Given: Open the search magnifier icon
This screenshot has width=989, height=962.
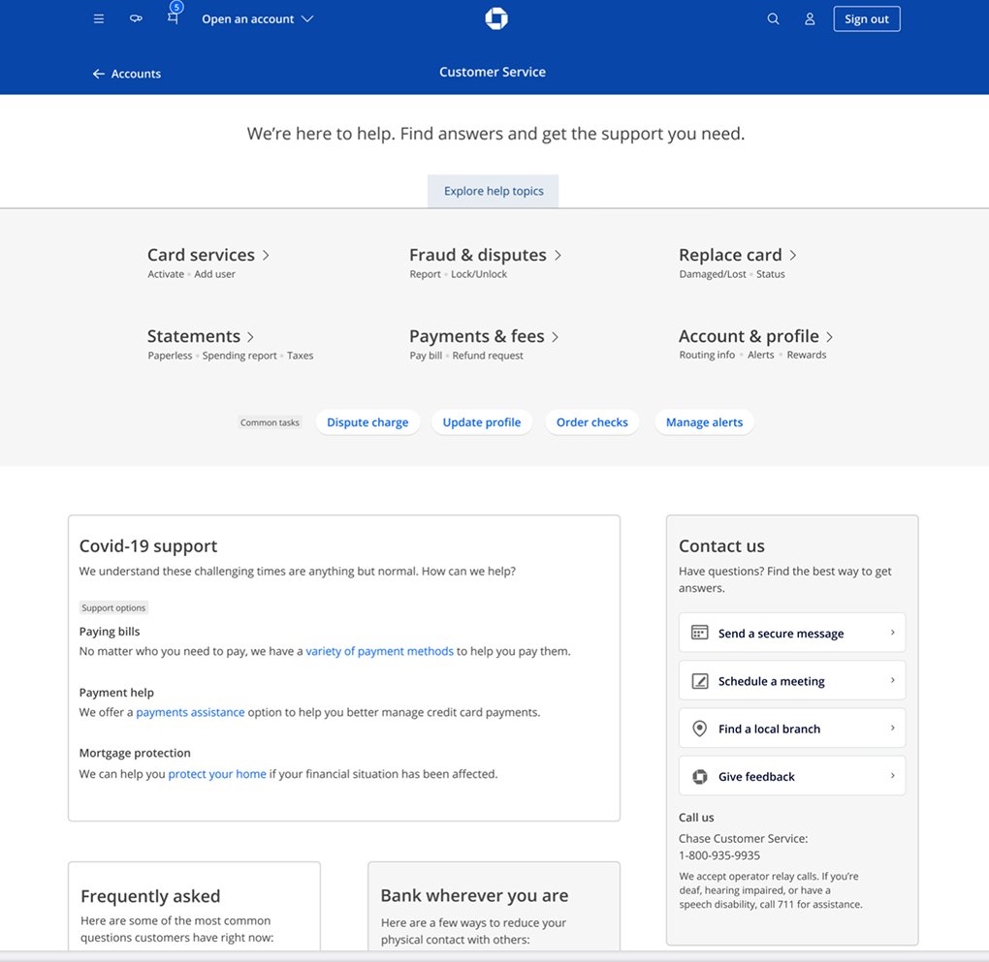Looking at the screenshot, I should click(773, 19).
